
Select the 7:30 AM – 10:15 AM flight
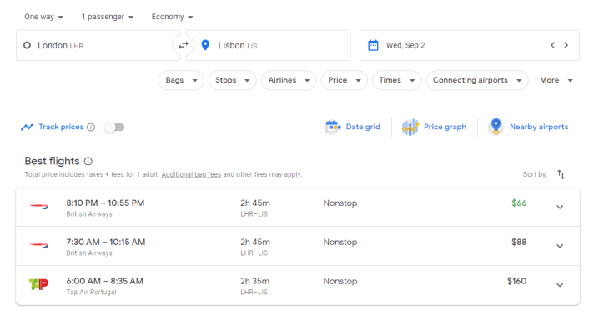point(298,246)
